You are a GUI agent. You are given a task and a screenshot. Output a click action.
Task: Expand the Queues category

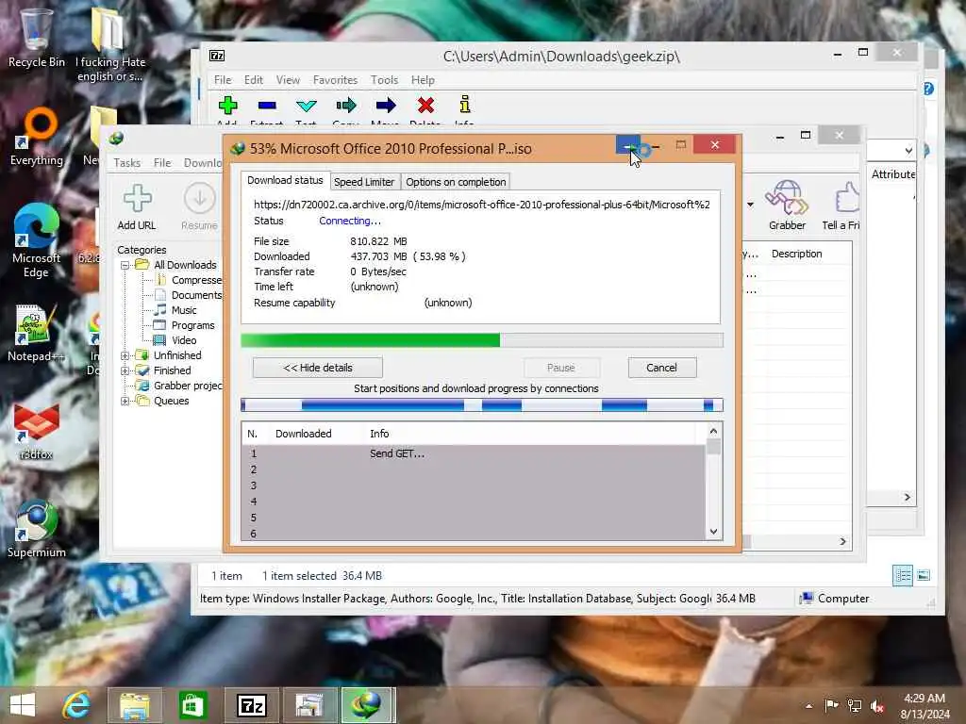125,401
